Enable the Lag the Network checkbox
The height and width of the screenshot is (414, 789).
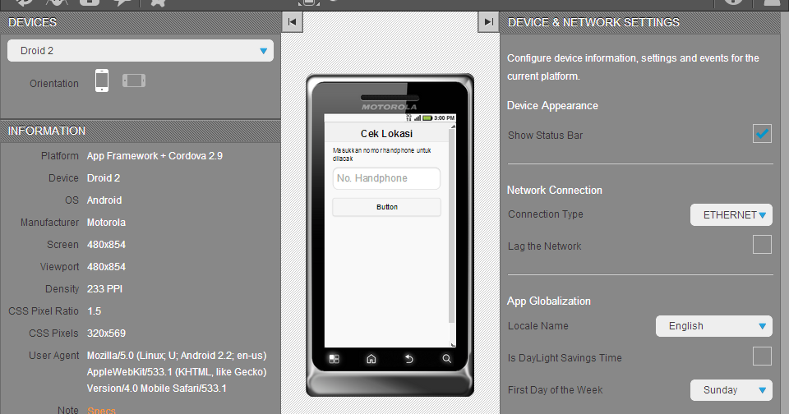pyautogui.click(x=762, y=245)
